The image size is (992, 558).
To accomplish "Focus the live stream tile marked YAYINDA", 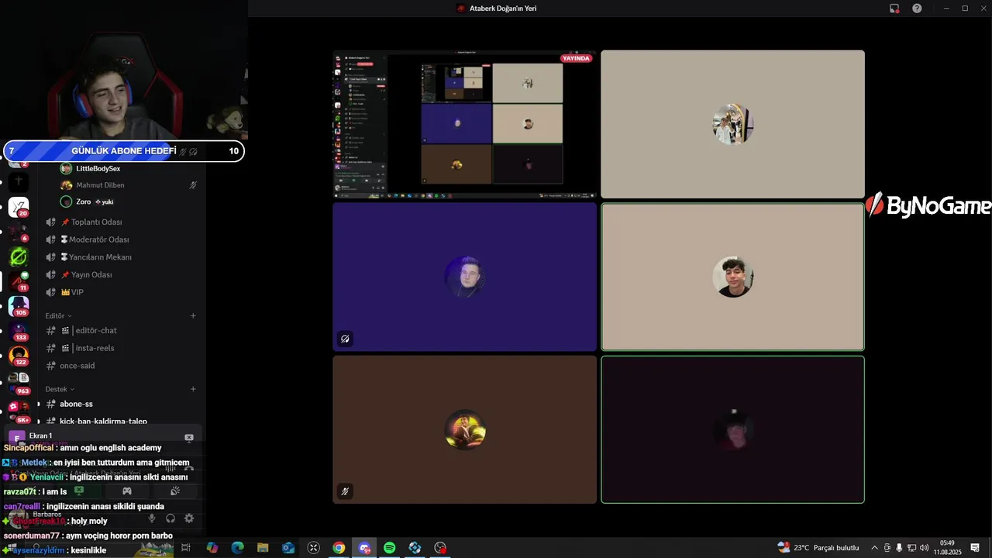I will pos(464,124).
